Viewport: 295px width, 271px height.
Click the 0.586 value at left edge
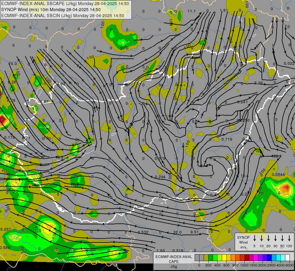tap(5, 248)
